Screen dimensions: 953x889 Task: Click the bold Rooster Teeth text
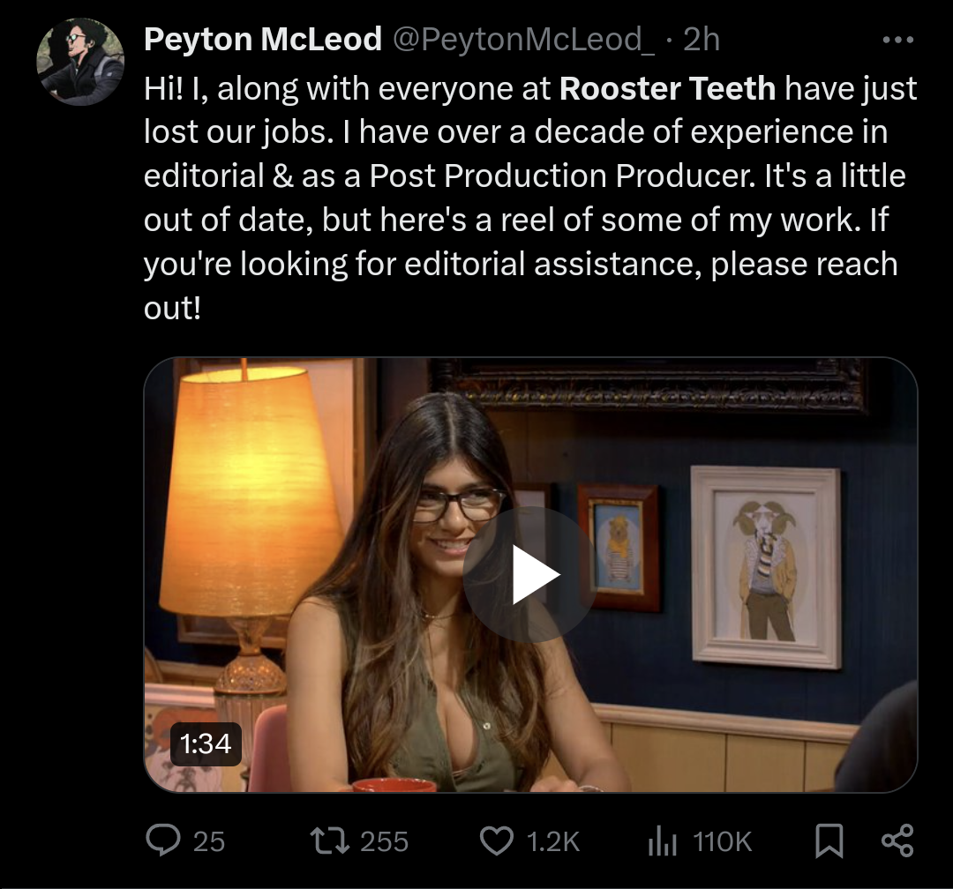[667, 89]
